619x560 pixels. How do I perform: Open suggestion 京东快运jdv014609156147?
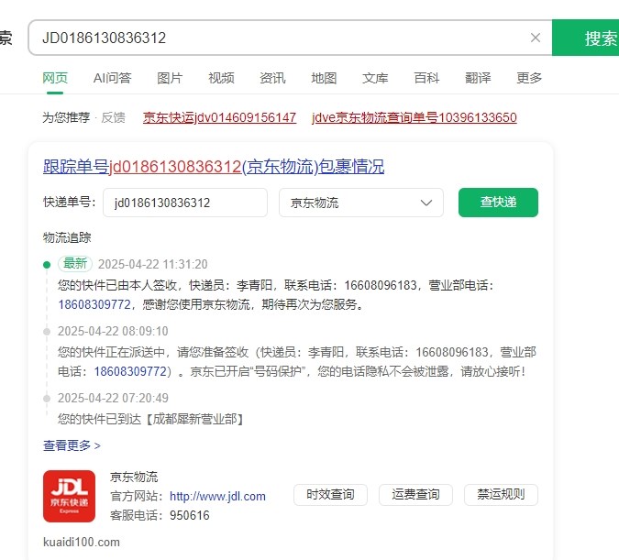(219, 117)
